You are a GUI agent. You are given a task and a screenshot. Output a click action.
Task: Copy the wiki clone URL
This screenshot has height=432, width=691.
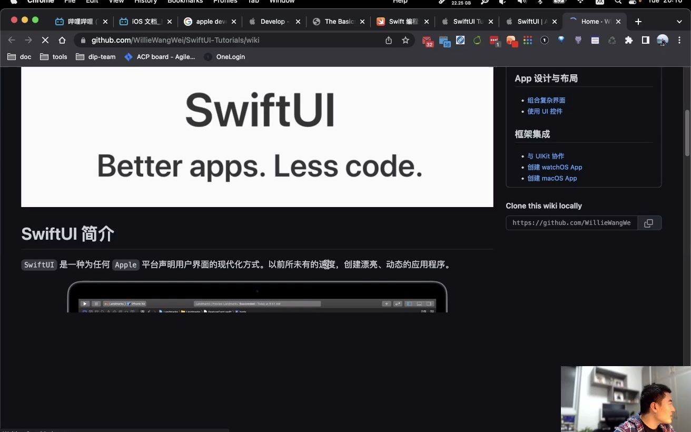click(649, 223)
